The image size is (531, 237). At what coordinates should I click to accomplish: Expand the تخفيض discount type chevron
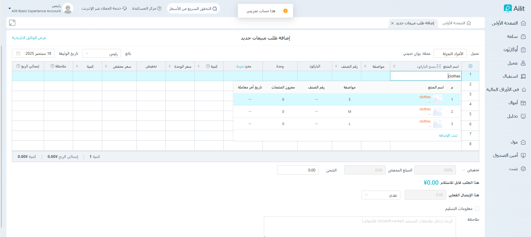(x=463, y=170)
